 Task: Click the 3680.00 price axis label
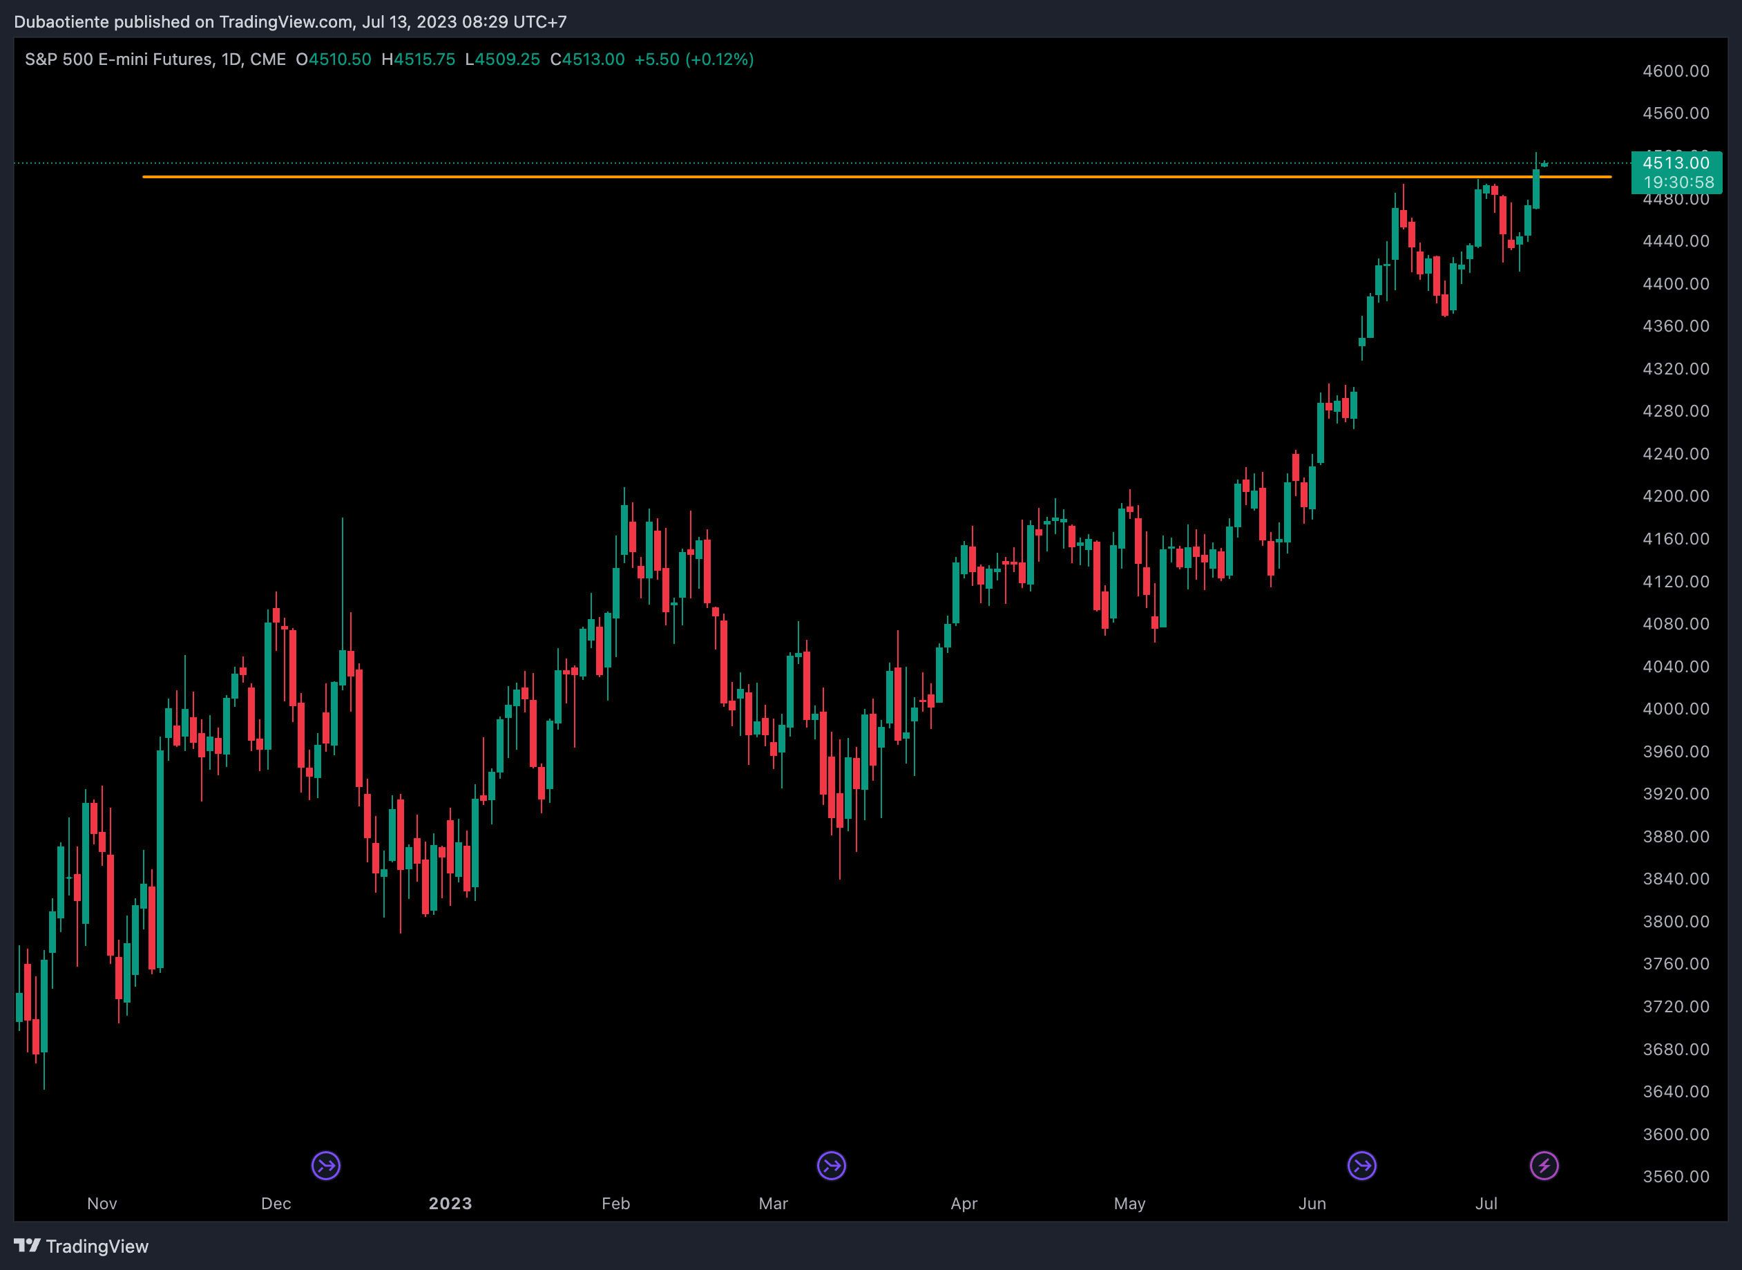(x=1676, y=1050)
